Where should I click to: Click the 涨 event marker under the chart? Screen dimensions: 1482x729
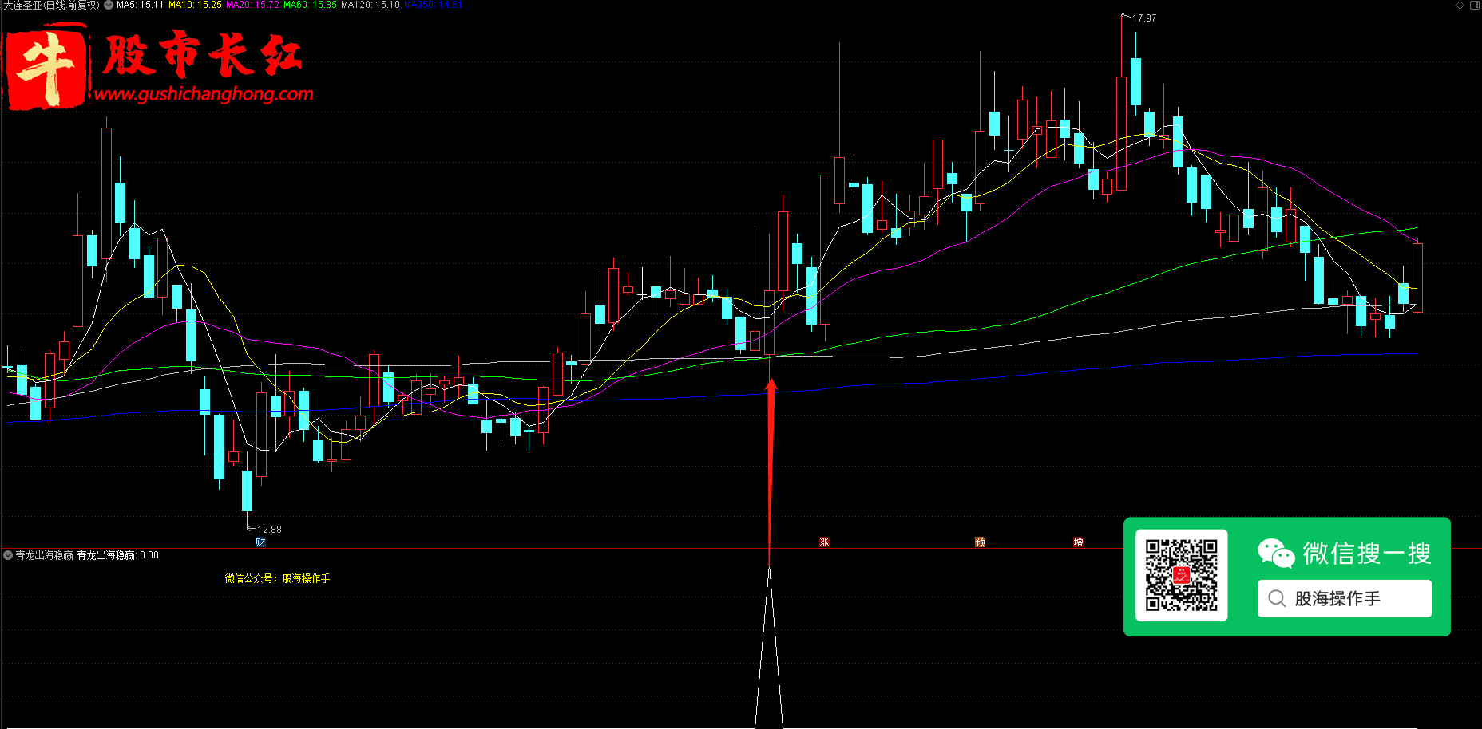click(824, 542)
